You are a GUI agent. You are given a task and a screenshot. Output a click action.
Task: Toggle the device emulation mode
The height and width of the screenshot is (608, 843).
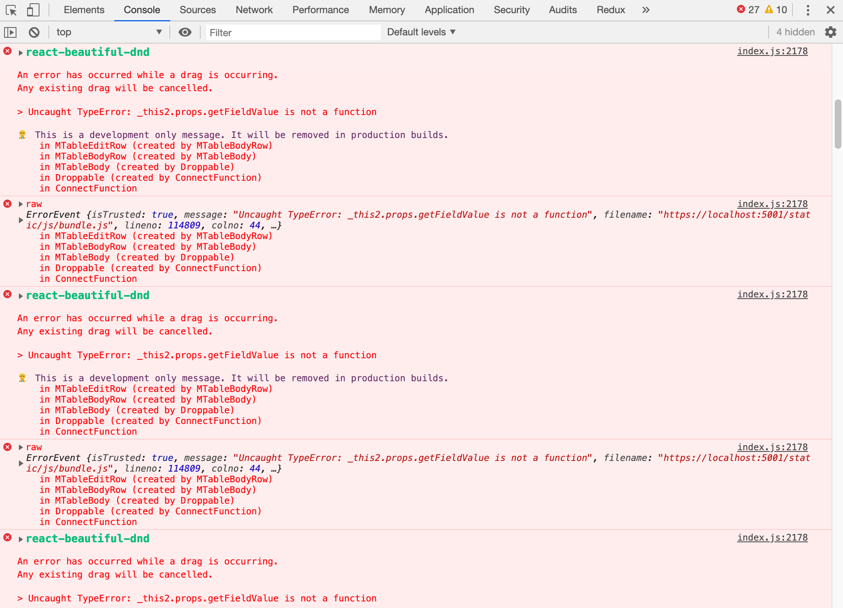(33, 10)
